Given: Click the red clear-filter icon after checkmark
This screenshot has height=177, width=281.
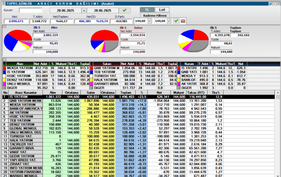Looking at the screenshot, I should (182, 21).
